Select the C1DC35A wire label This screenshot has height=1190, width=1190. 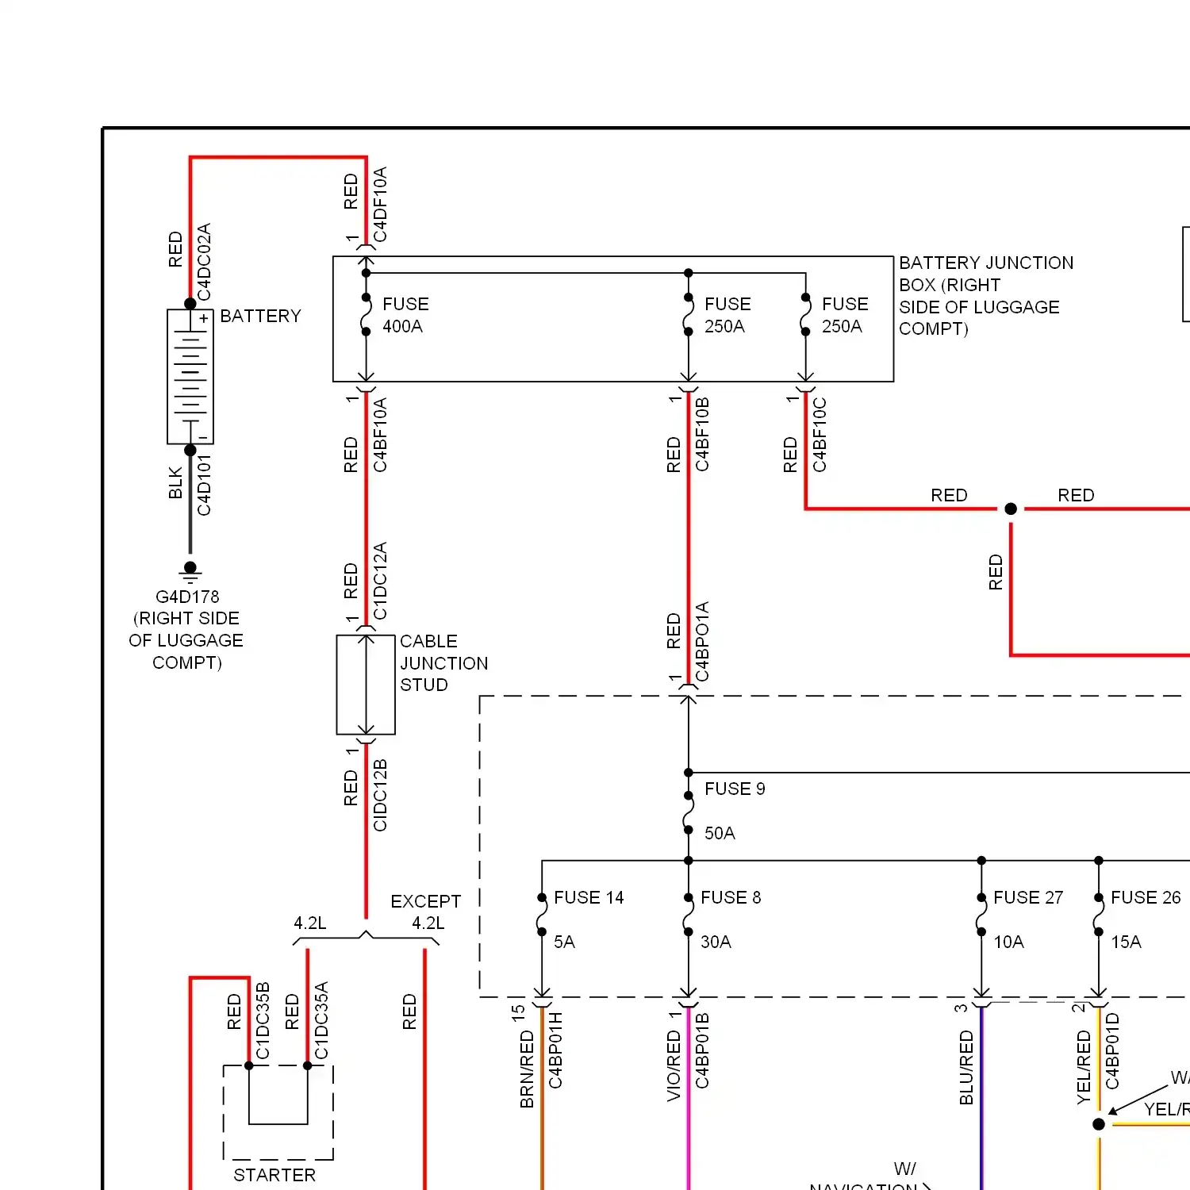[321, 1021]
